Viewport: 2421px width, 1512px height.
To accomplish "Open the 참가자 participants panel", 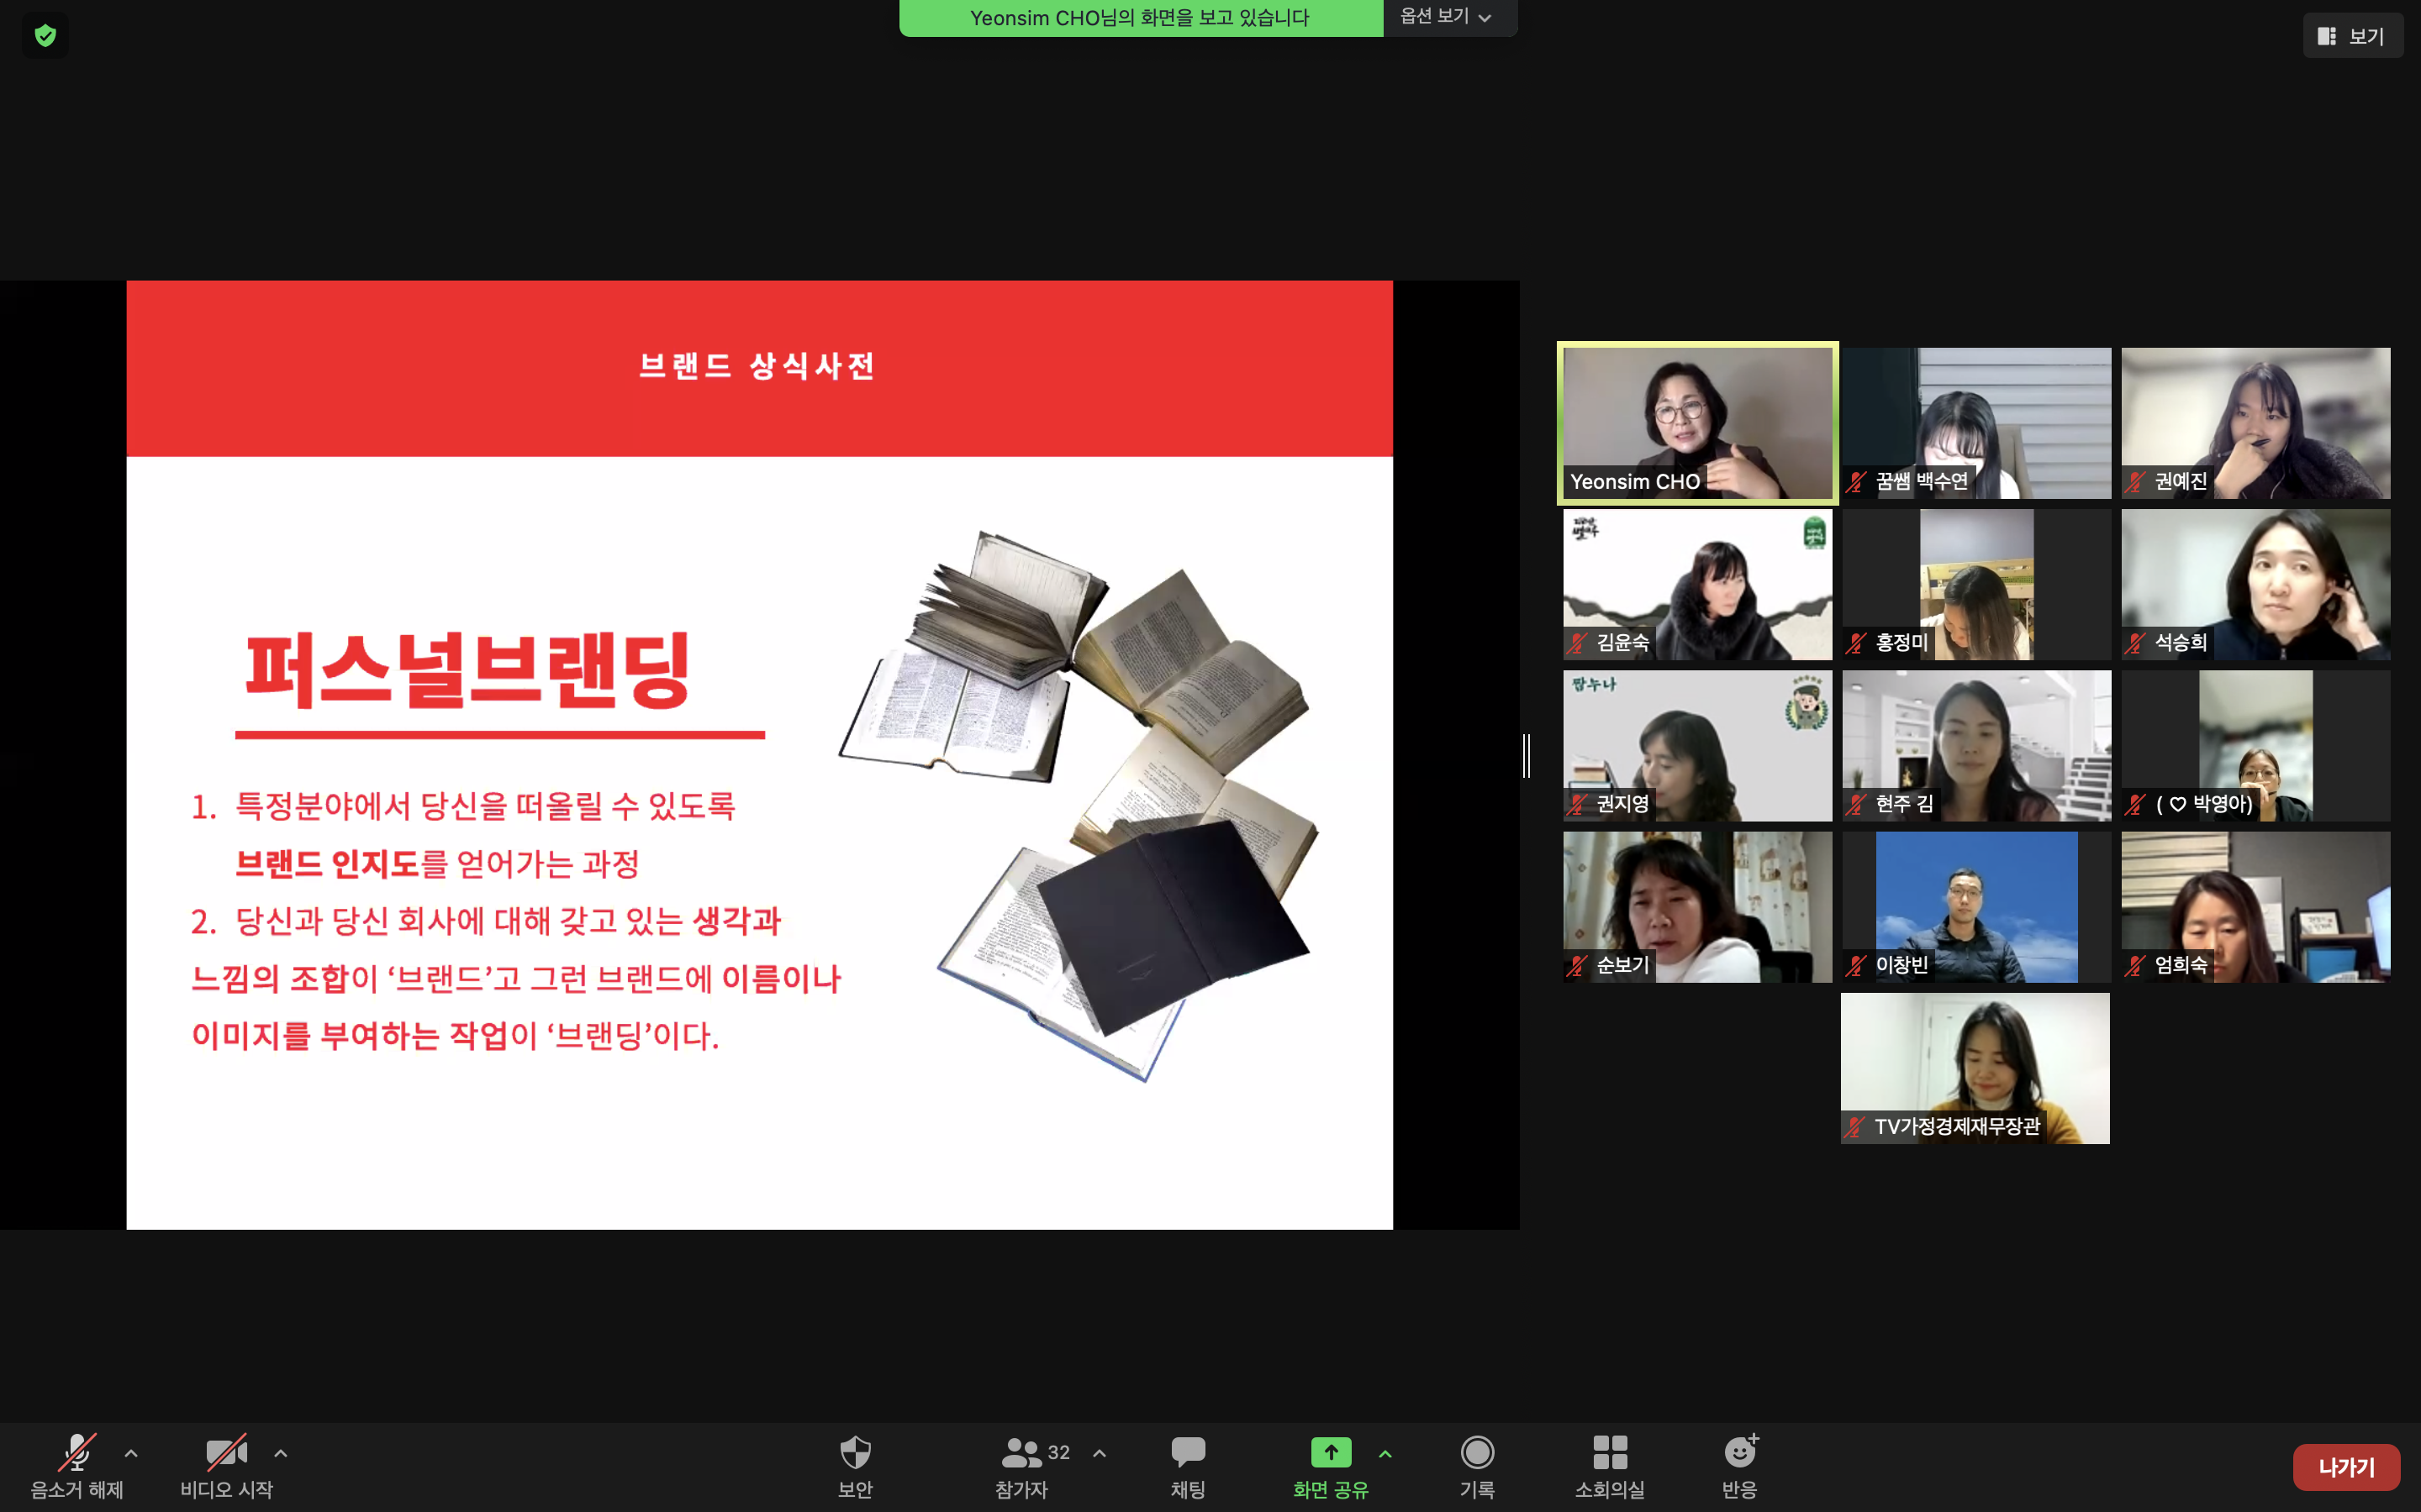I will click(1022, 1452).
